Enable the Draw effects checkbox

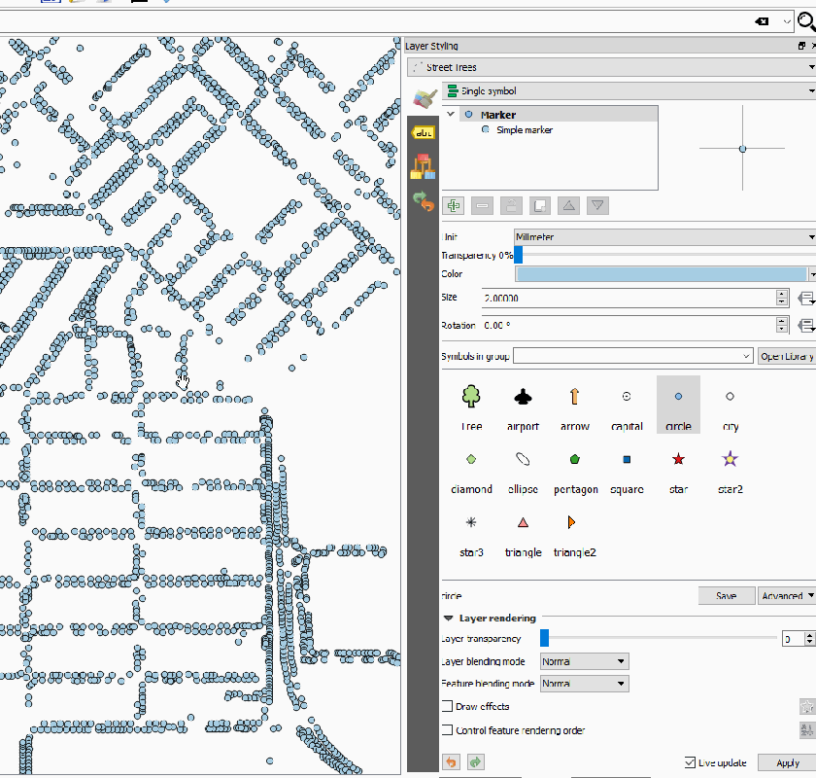[x=448, y=707]
